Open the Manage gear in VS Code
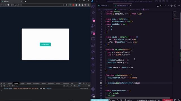This screenshot has height=101, width=181. 93,95
